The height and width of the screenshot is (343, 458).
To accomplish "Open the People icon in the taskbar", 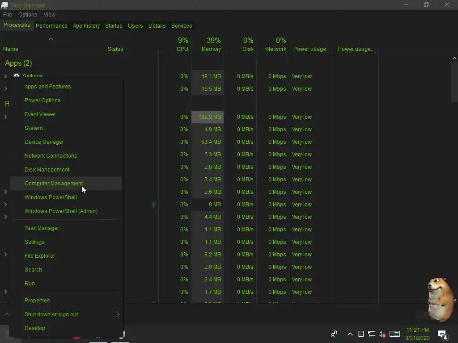I will tap(334, 334).
